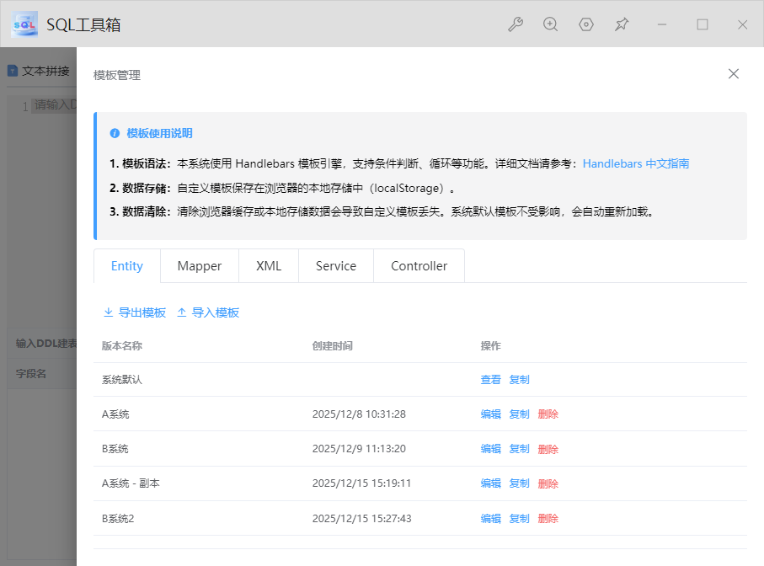Delete the B系统2 template

pos(548,519)
